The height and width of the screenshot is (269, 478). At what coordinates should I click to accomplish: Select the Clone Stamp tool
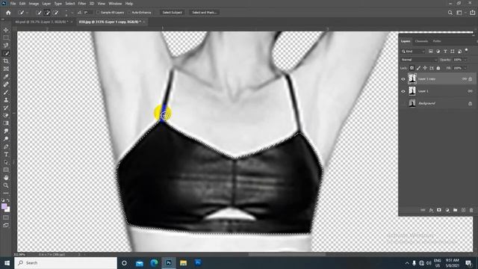click(6, 100)
